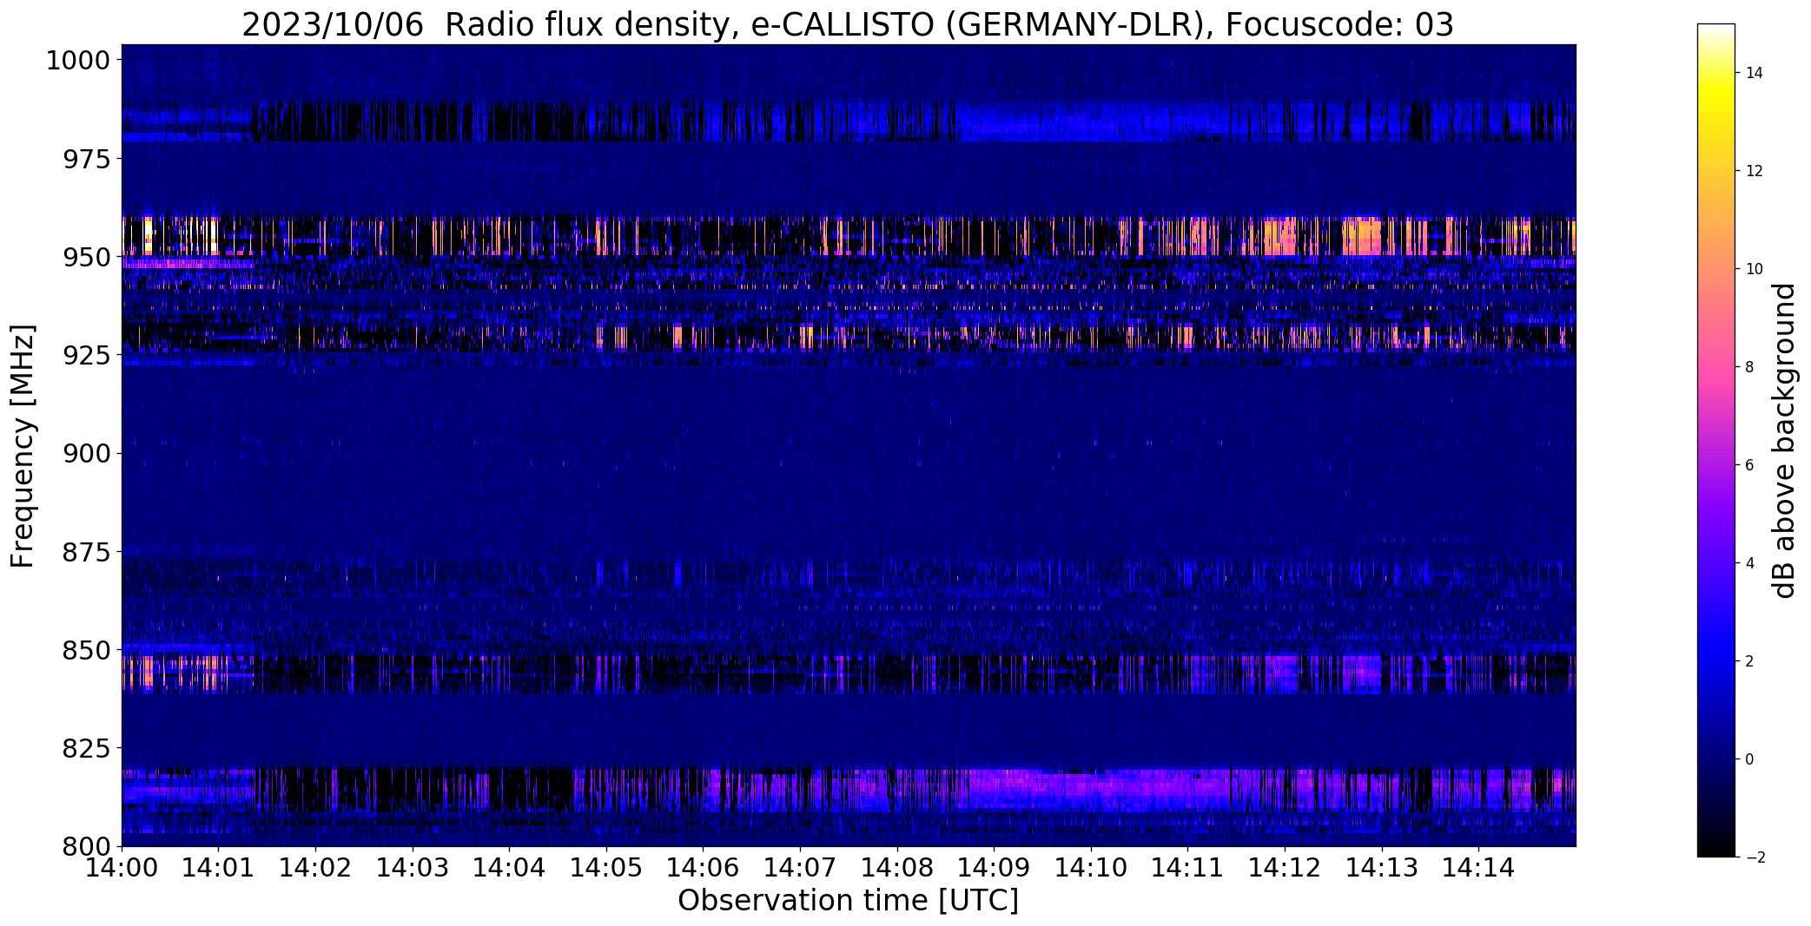Viewport: 1811px width, 926px height.
Task: Click the 14:06 time tick label
Action: 704,867
